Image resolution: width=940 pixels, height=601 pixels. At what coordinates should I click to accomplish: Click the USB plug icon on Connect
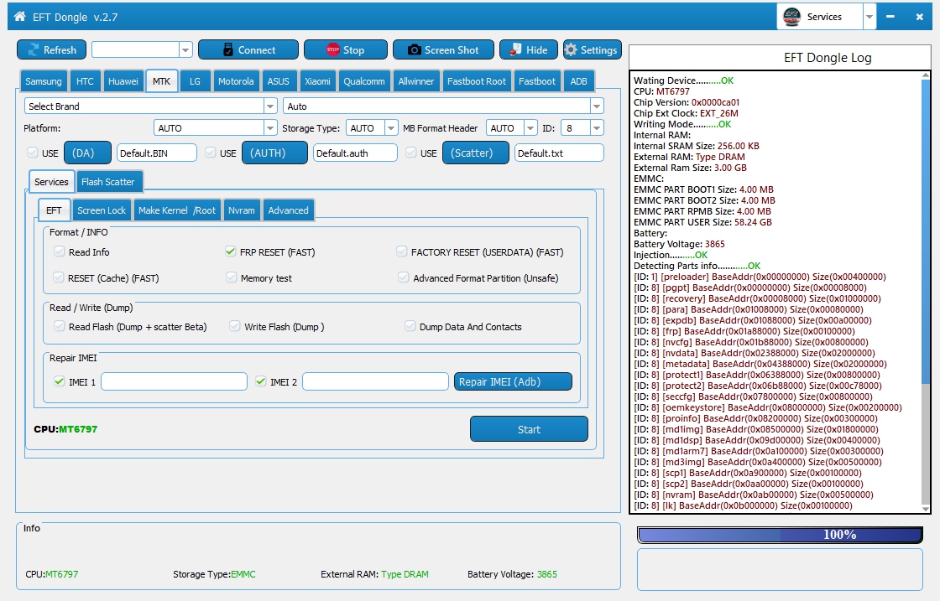(x=227, y=50)
